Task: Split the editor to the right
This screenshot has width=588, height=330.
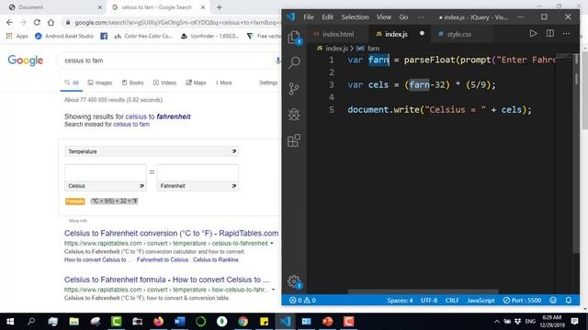Action: click(x=550, y=33)
